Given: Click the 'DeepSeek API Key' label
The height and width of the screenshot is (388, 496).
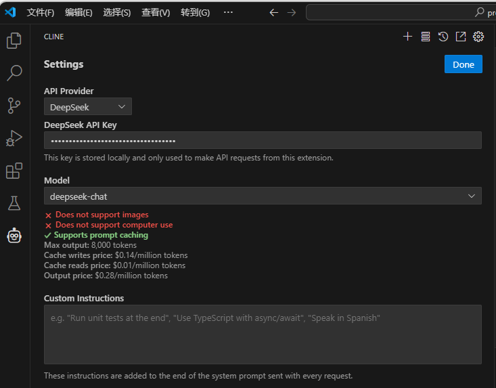Looking at the screenshot, I should click(x=81, y=125).
